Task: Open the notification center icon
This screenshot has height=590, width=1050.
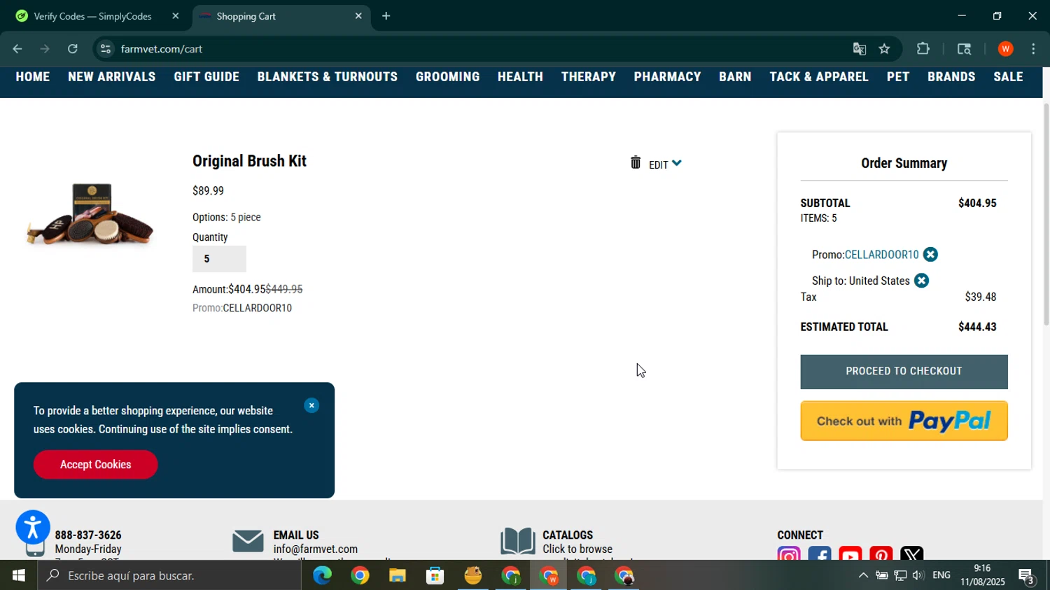Action: pyautogui.click(x=1027, y=576)
